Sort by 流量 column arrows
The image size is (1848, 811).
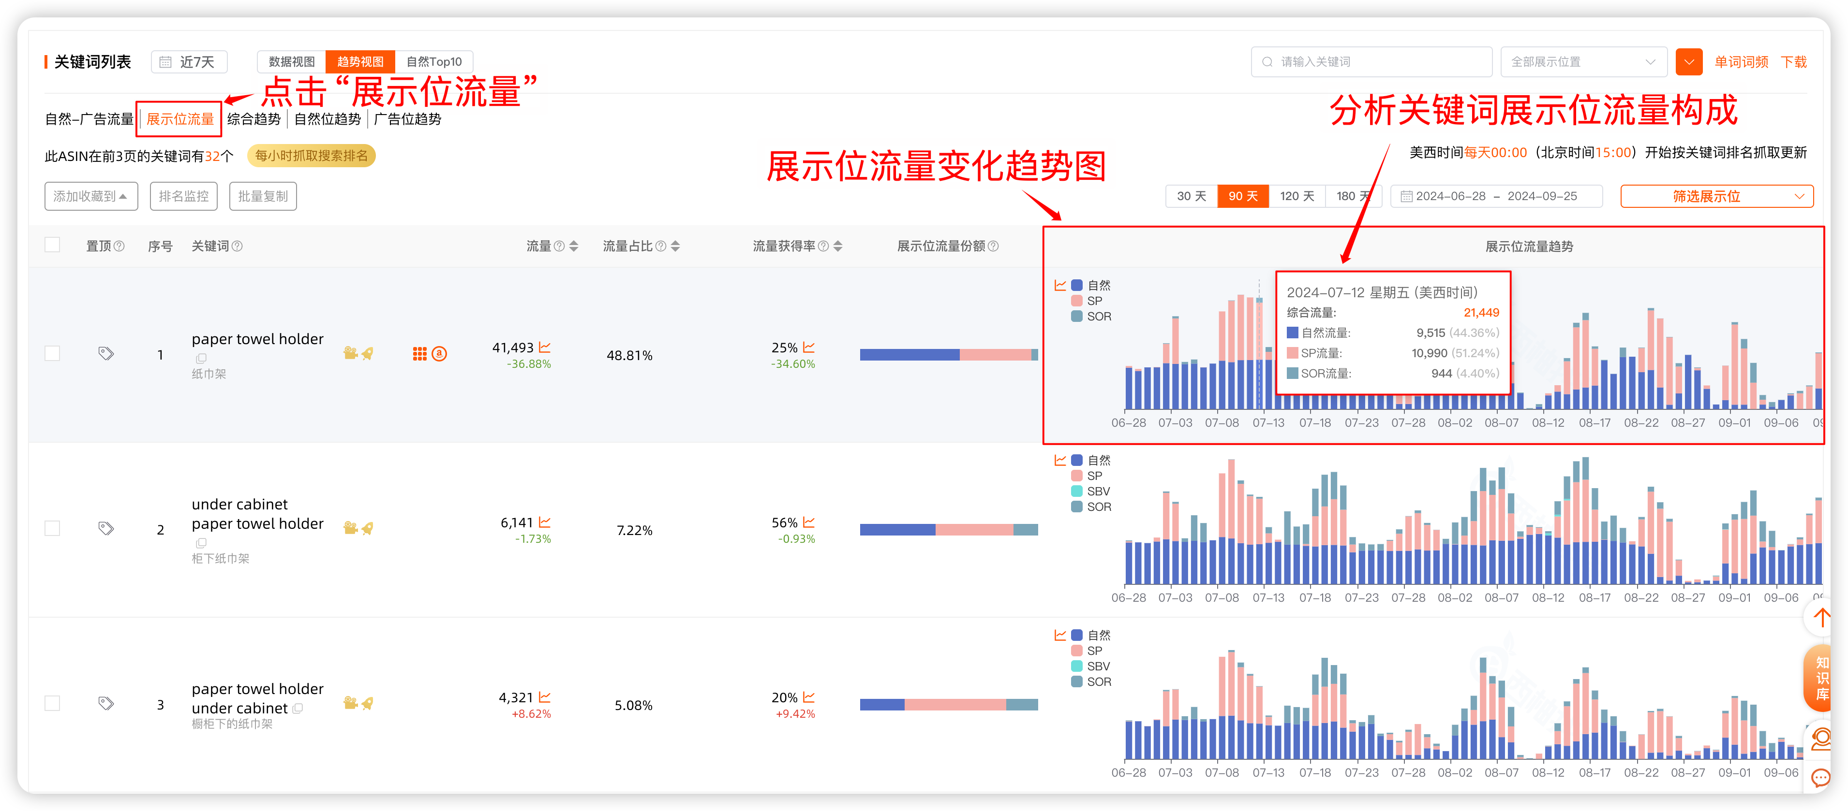(574, 246)
